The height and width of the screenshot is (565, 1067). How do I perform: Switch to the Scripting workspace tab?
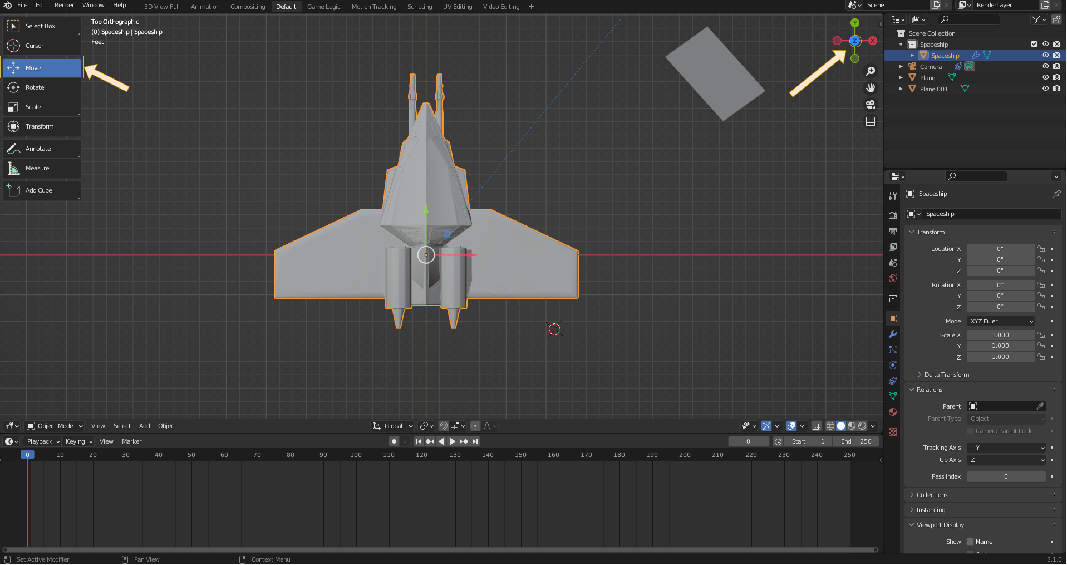pyautogui.click(x=419, y=7)
